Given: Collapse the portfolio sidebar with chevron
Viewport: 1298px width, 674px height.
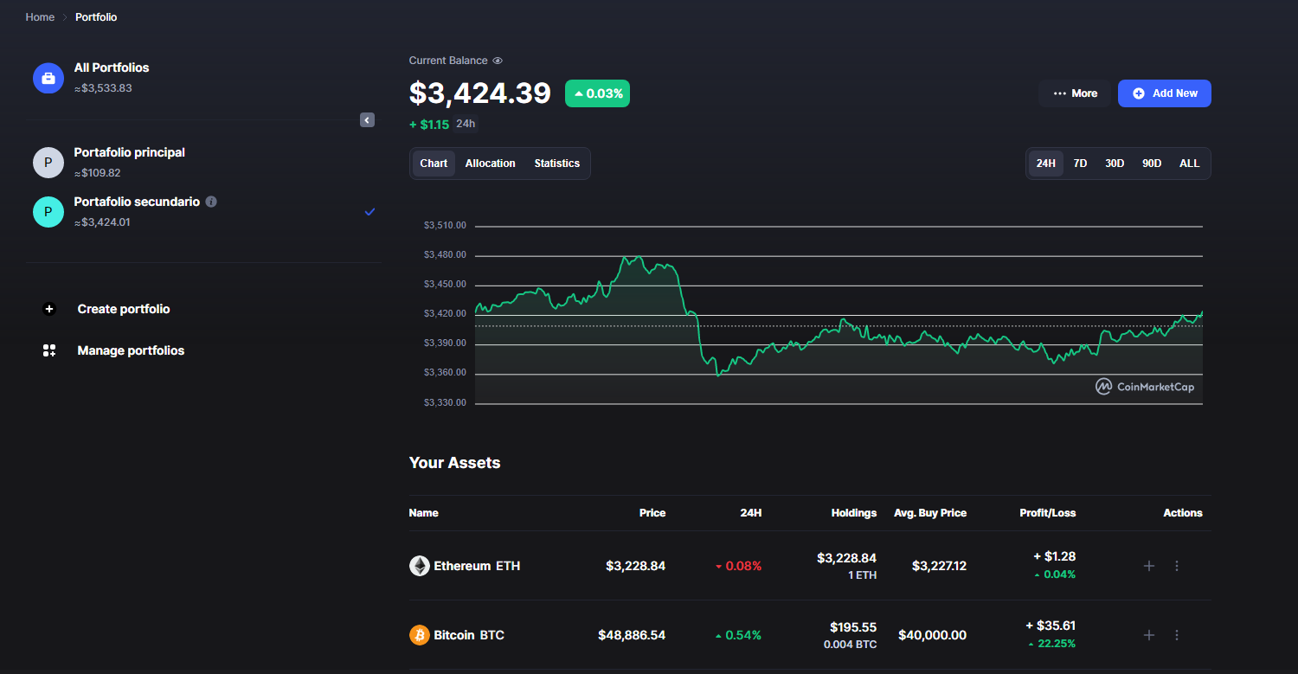Looking at the screenshot, I should point(367,120).
